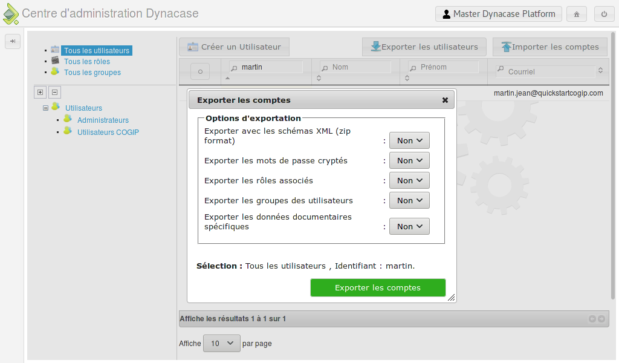Click the green Exporter les comptes button
The width and height of the screenshot is (619, 363).
point(378,287)
